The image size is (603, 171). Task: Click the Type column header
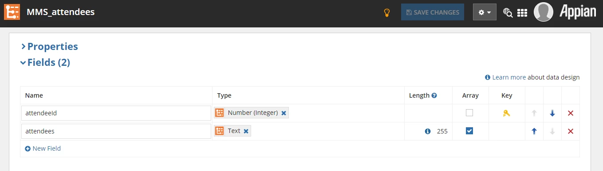click(225, 95)
